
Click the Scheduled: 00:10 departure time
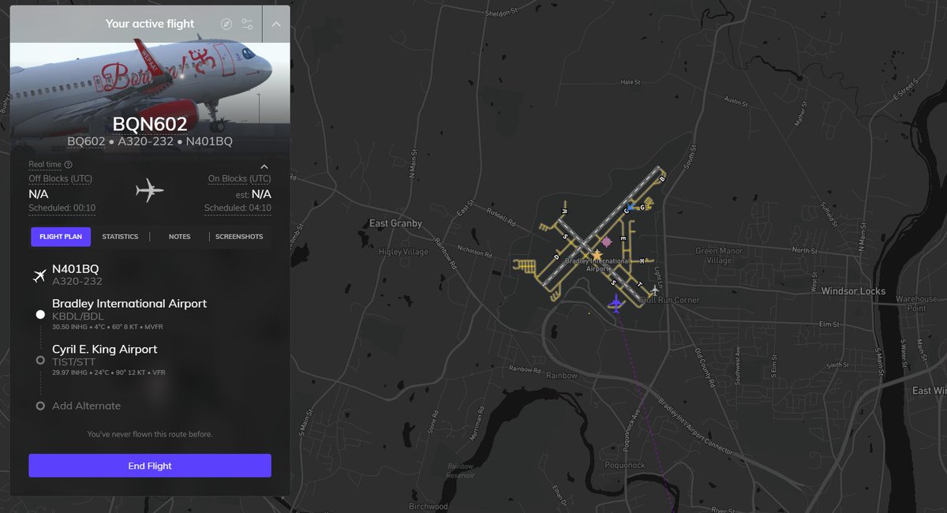62,208
